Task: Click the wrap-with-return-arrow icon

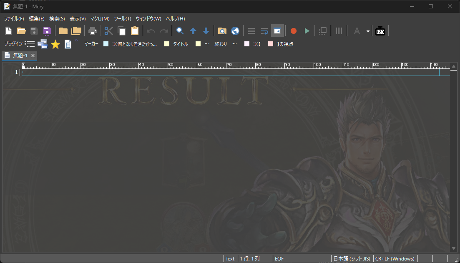Action: 264,31
